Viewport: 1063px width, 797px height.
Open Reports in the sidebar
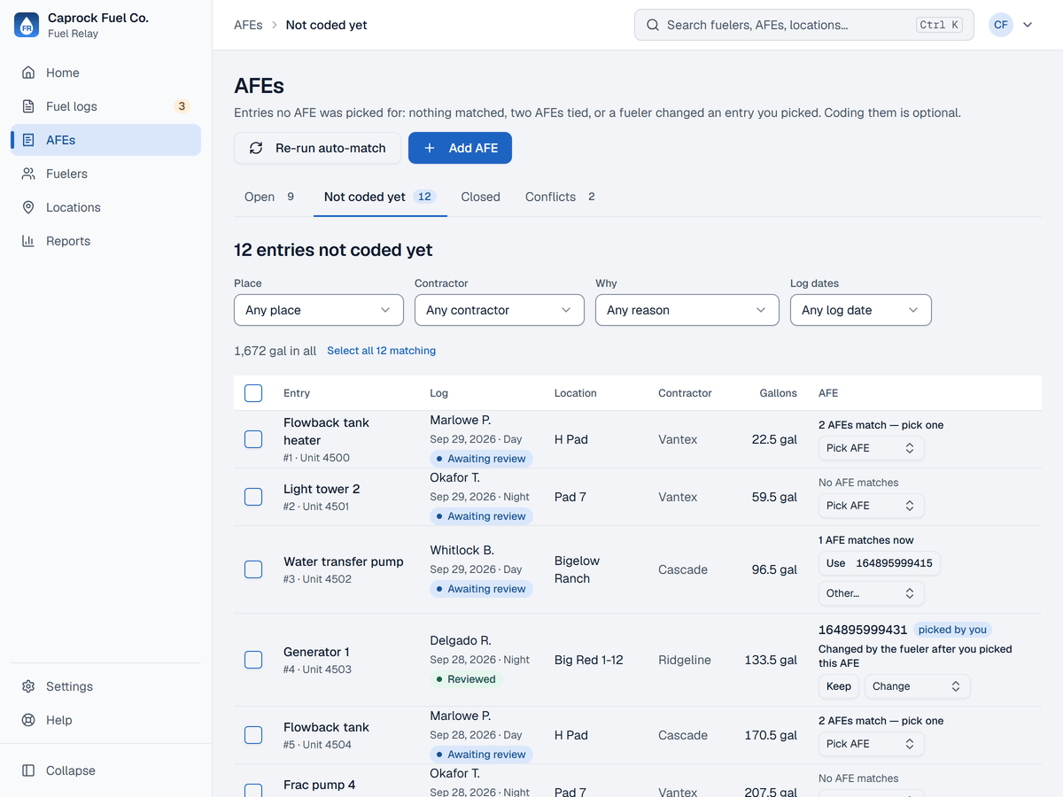pyautogui.click(x=106, y=241)
